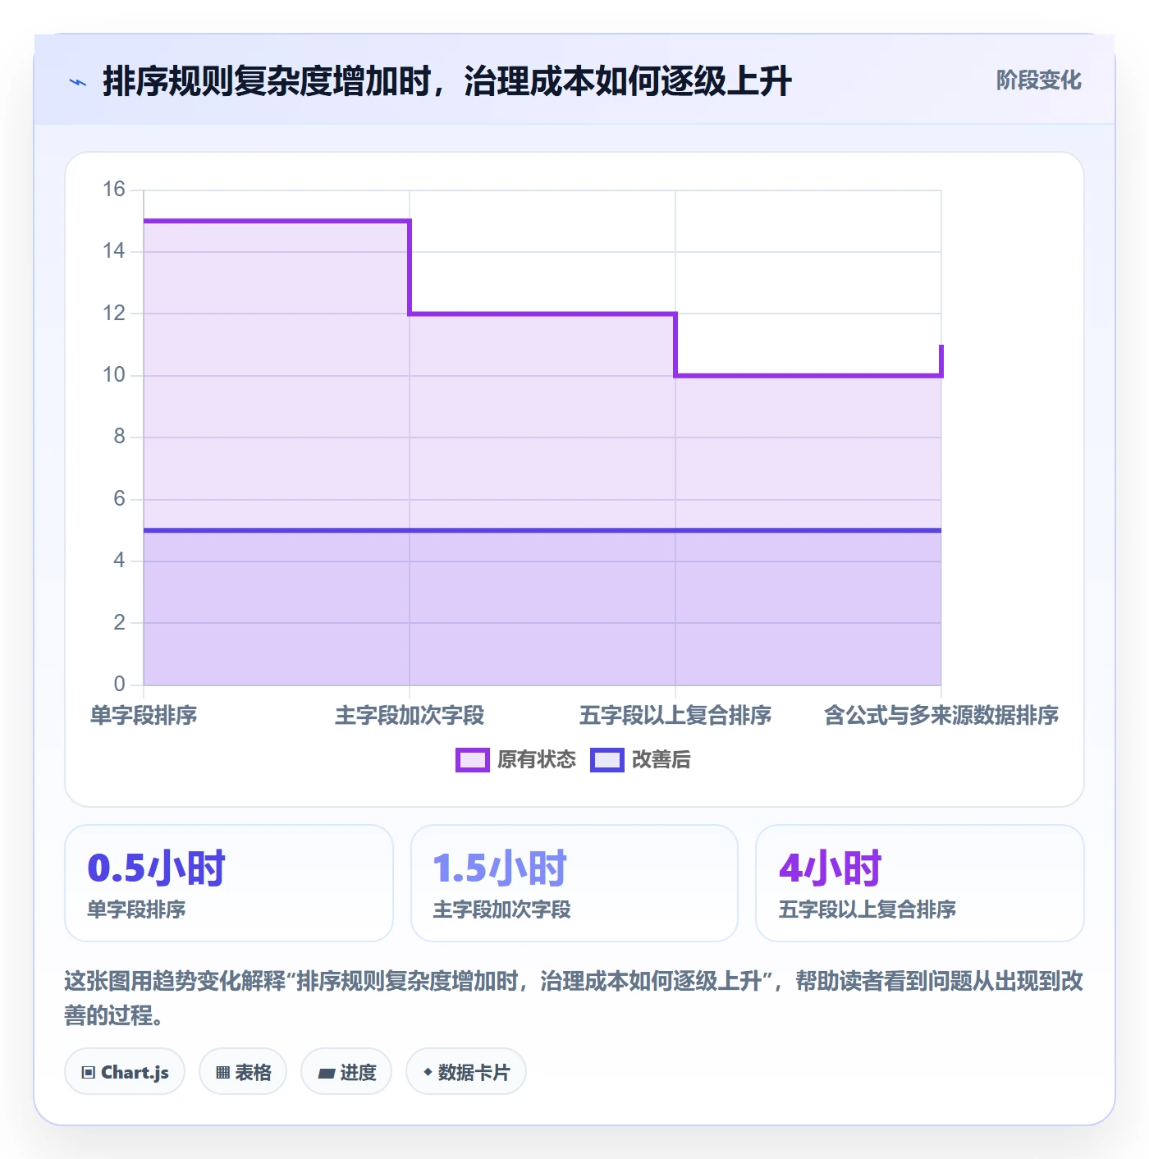Click the 阶段变化 label in the header
The height and width of the screenshot is (1159, 1149).
click(1038, 80)
